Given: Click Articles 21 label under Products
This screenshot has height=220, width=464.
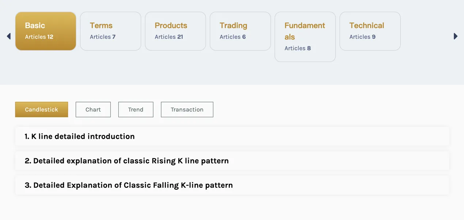Looking at the screenshot, I should point(169,37).
